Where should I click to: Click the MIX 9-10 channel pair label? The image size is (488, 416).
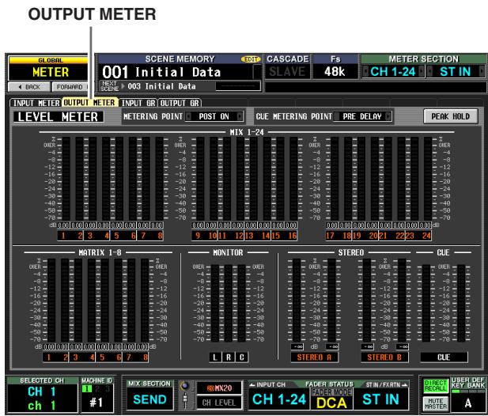coord(205,236)
